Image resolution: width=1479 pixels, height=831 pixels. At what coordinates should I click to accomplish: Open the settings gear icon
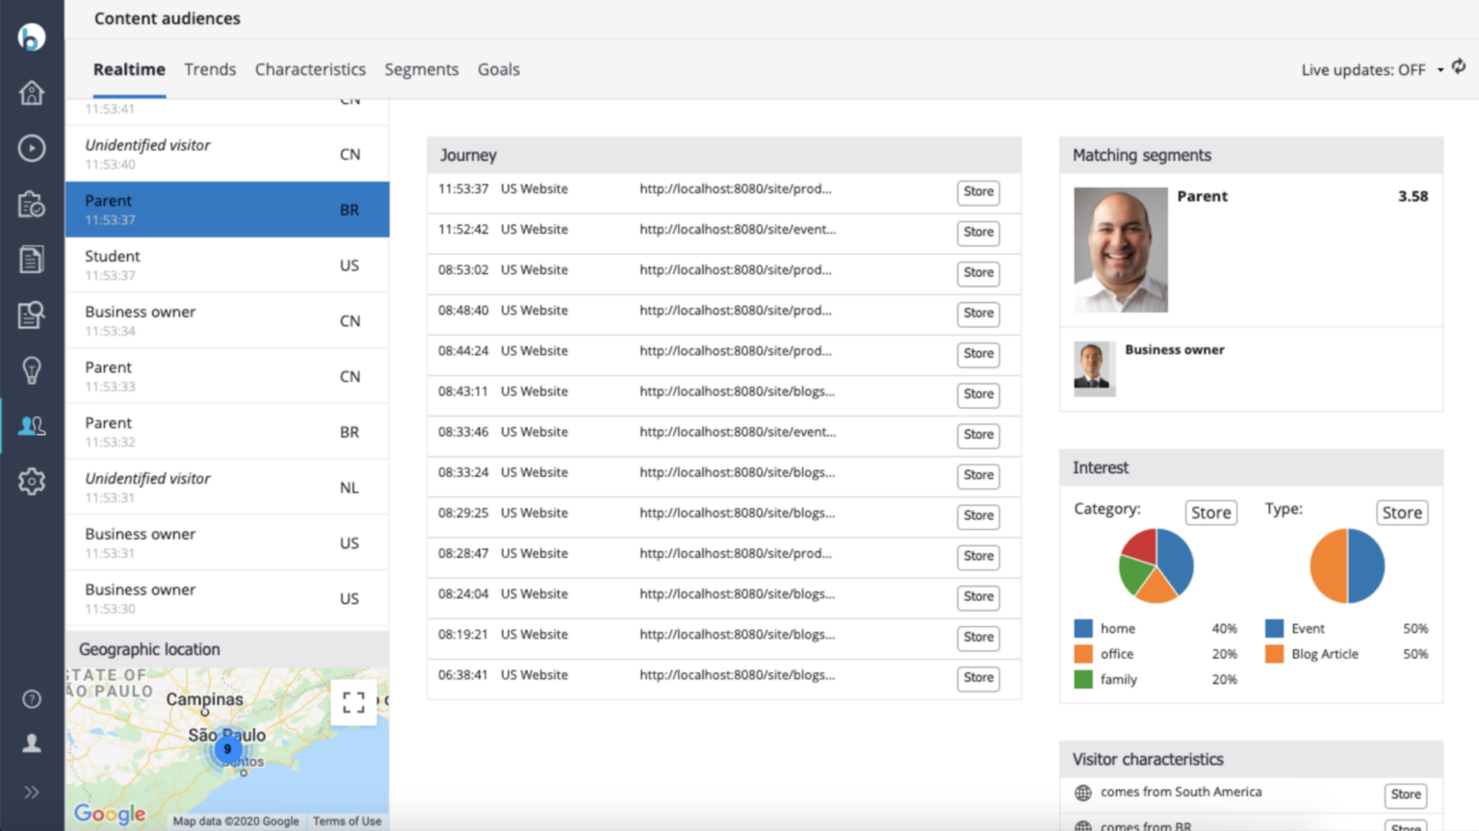[x=32, y=482]
